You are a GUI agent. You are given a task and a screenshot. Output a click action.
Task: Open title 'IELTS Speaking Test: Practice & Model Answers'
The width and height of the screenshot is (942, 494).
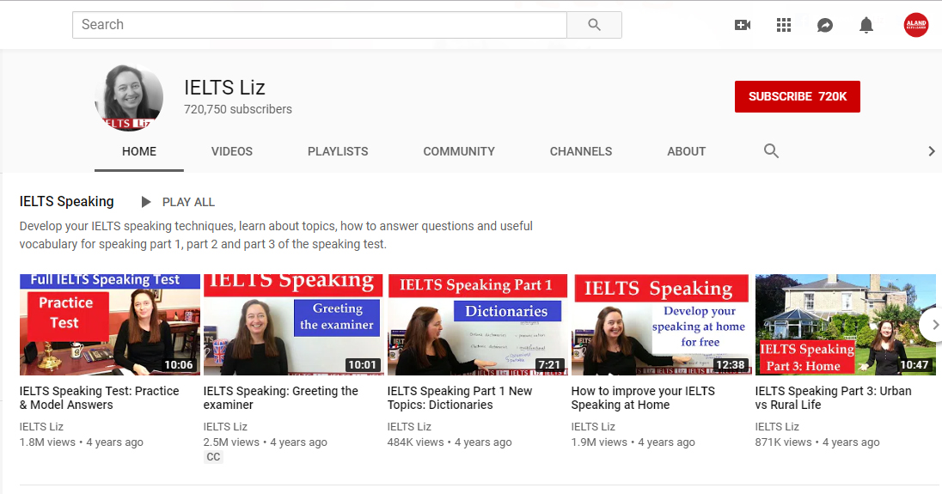(99, 398)
